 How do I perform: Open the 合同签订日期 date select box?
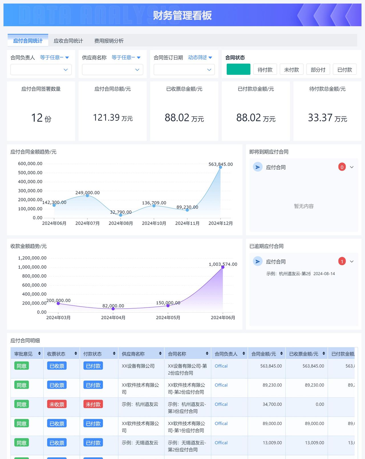tap(184, 70)
